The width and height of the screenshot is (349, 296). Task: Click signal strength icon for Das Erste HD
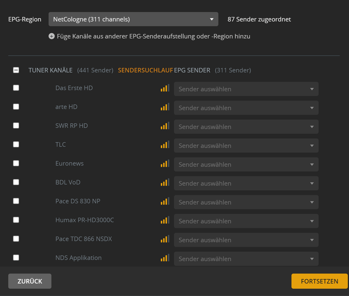tap(165, 88)
